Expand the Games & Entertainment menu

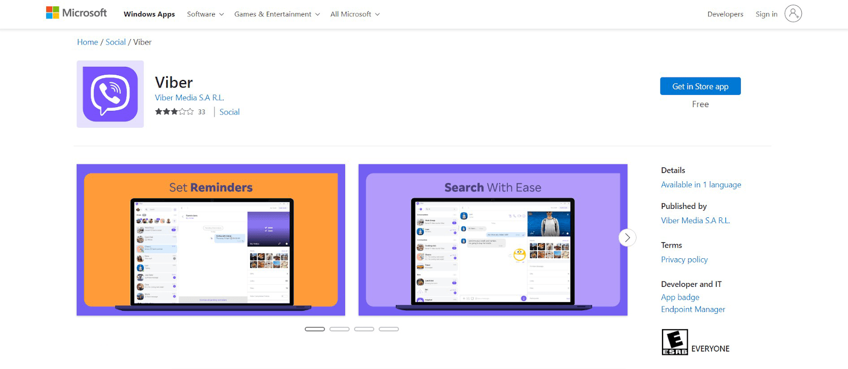[277, 14]
